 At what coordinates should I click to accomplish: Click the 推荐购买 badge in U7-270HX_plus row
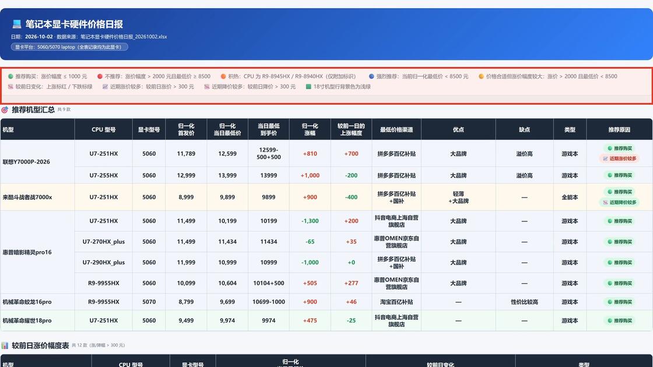pyautogui.click(x=619, y=242)
